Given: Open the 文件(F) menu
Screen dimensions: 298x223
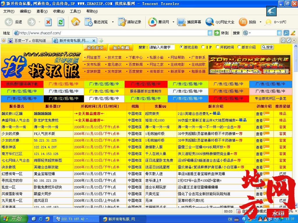Looking at the screenshot, I should click(9, 11).
